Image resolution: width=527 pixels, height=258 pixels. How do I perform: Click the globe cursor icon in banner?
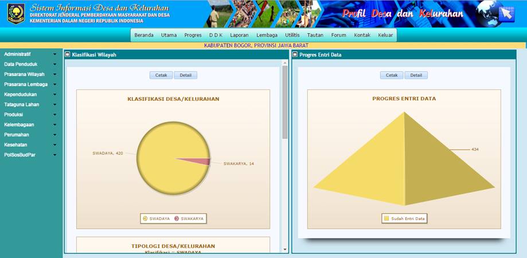click(495, 13)
